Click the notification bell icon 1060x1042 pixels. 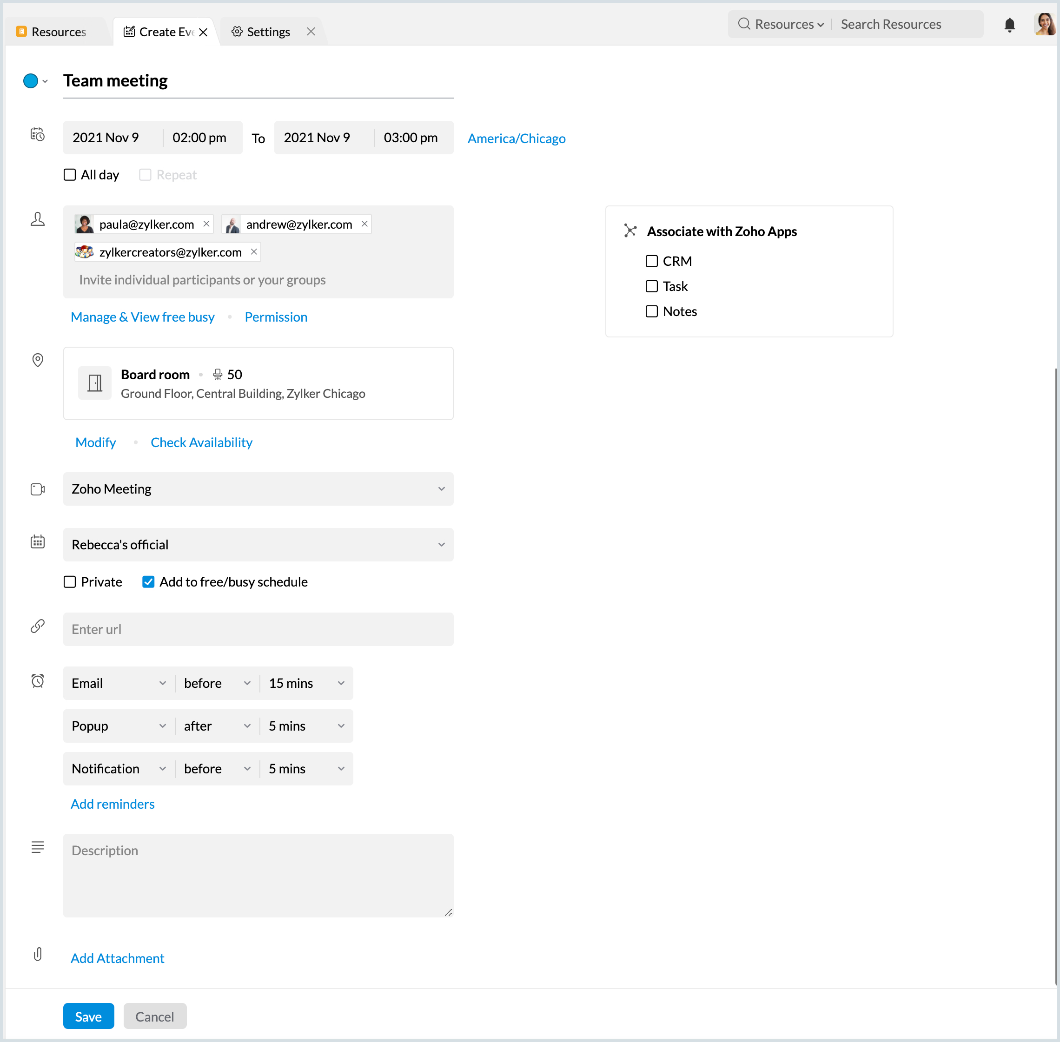point(1009,25)
